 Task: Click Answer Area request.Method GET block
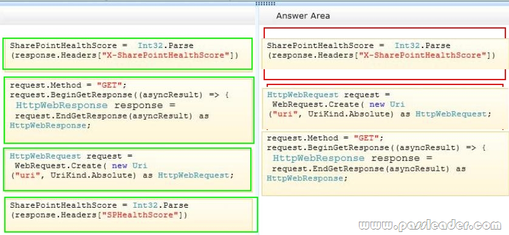pos(385,163)
